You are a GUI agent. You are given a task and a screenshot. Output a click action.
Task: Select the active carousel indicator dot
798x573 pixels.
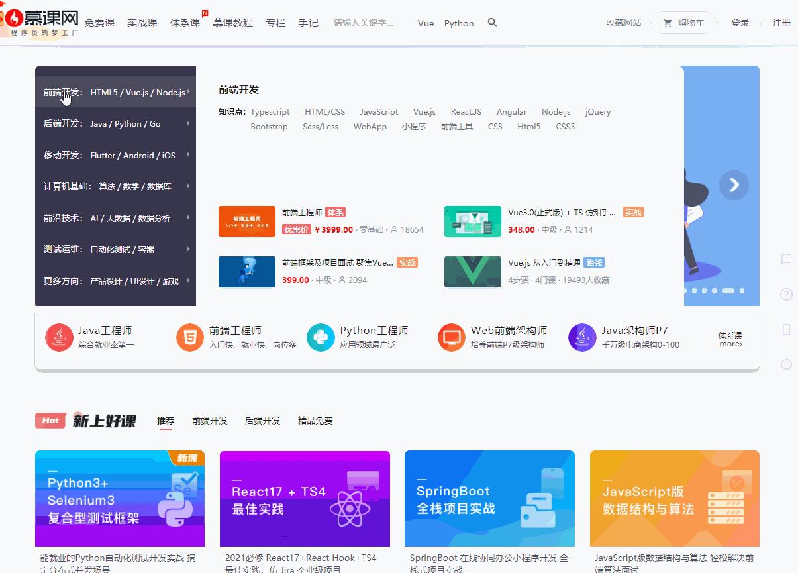pos(728,290)
